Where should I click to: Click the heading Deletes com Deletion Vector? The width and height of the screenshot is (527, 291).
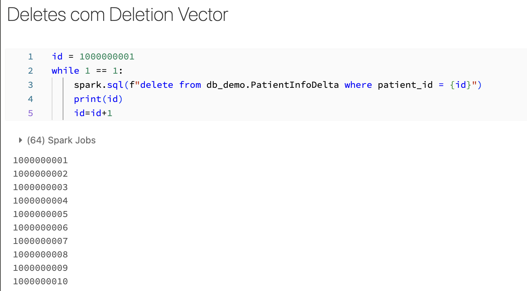tap(118, 15)
